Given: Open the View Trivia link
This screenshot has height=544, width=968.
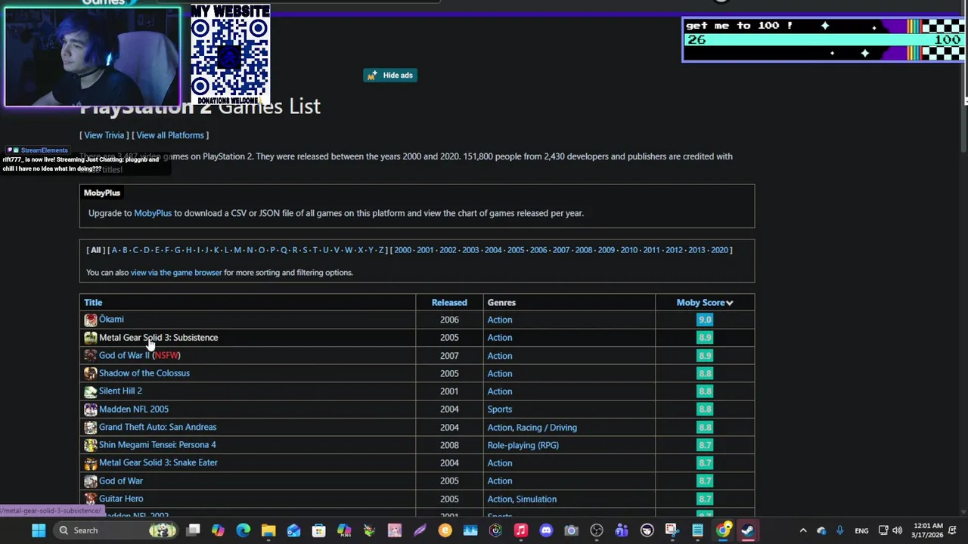Looking at the screenshot, I should point(104,135).
